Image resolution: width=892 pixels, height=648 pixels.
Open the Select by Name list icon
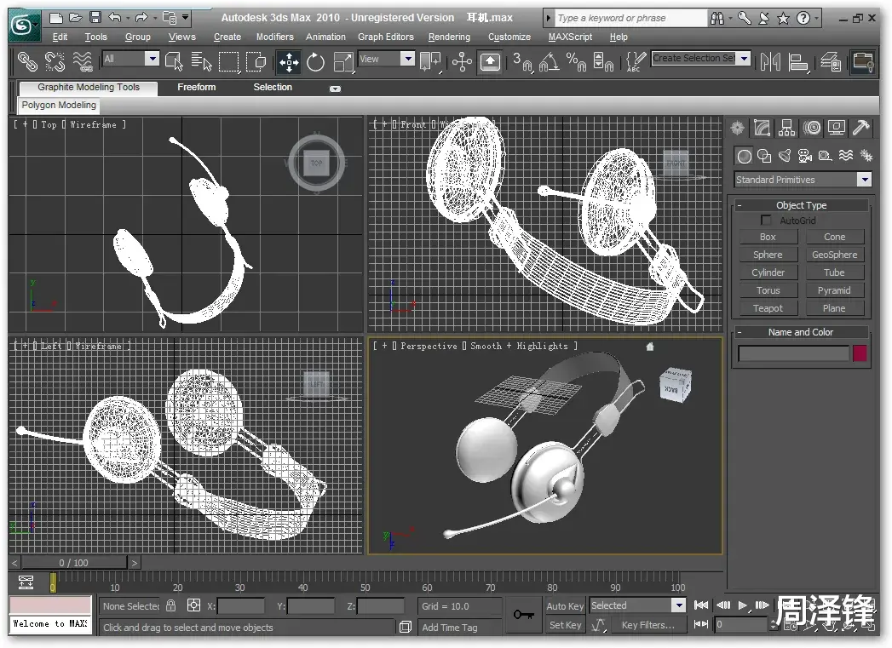click(x=201, y=61)
